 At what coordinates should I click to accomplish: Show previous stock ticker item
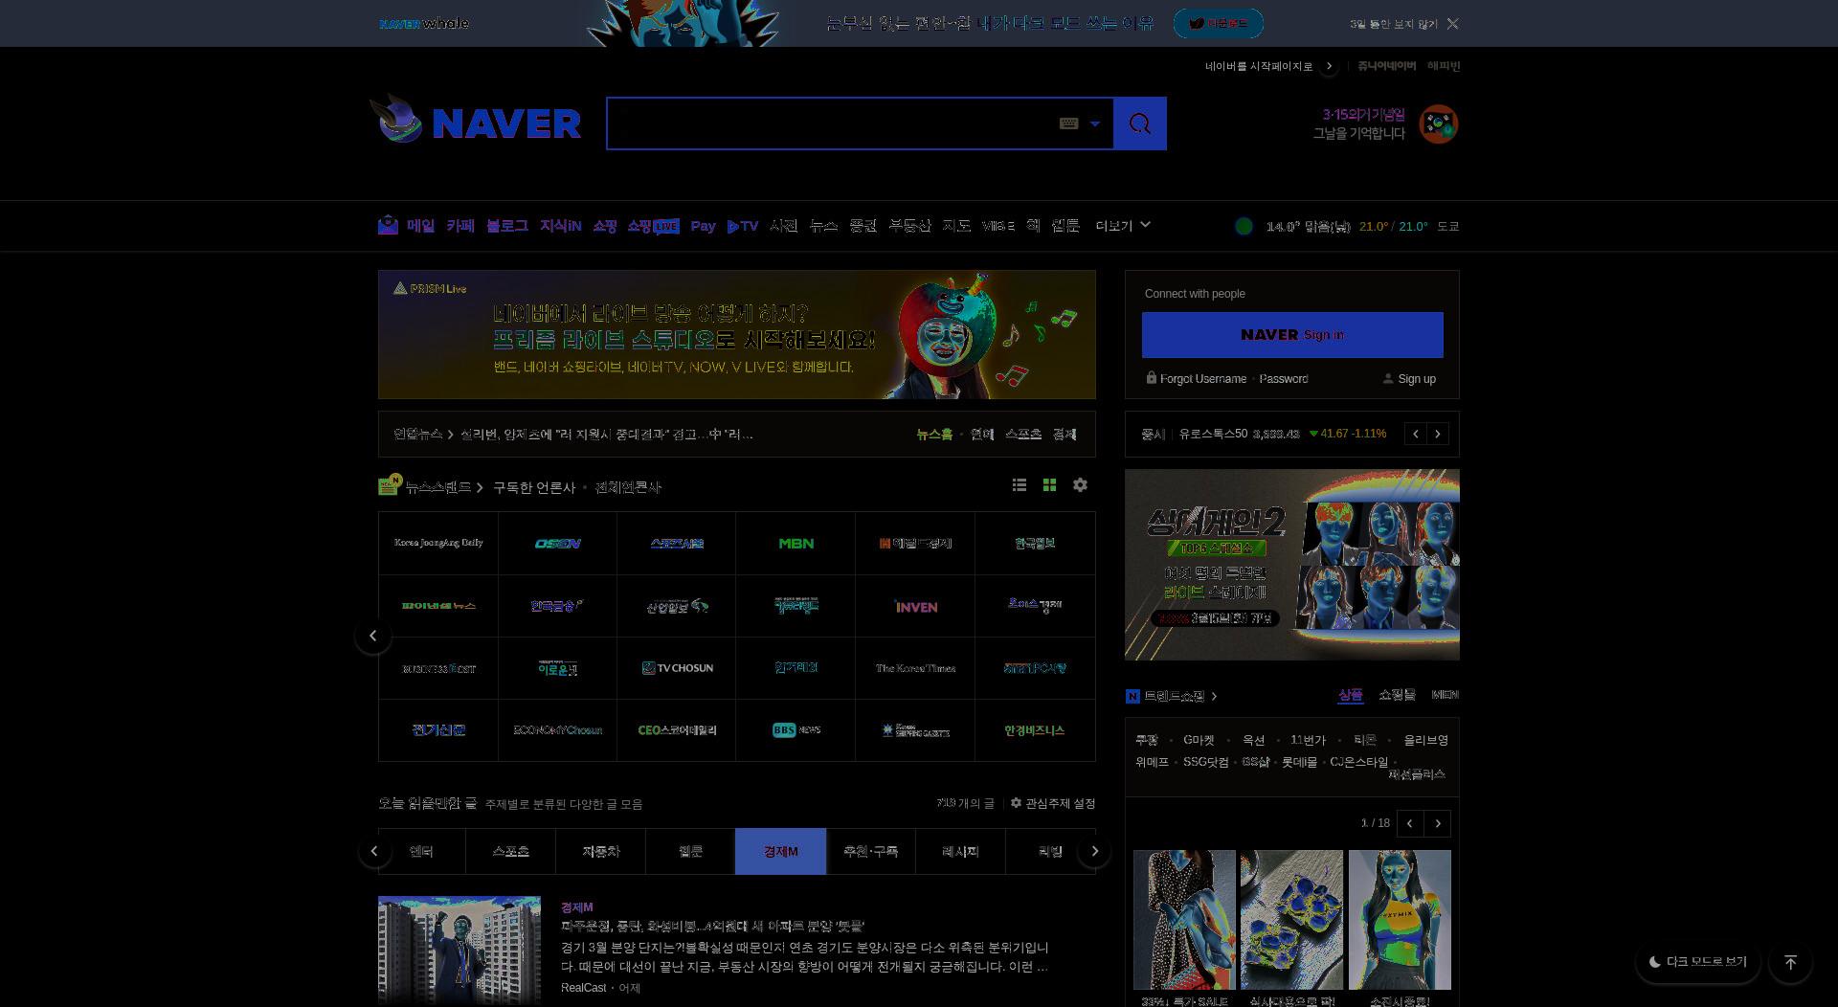click(x=1416, y=435)
